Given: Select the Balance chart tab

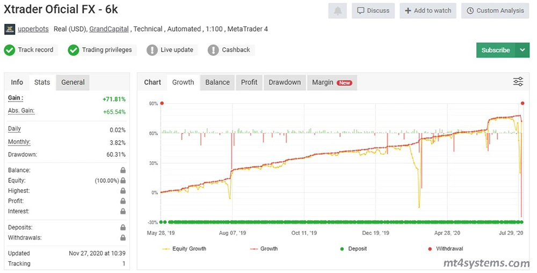Looking at the screenshot, I should coord(217,82).
